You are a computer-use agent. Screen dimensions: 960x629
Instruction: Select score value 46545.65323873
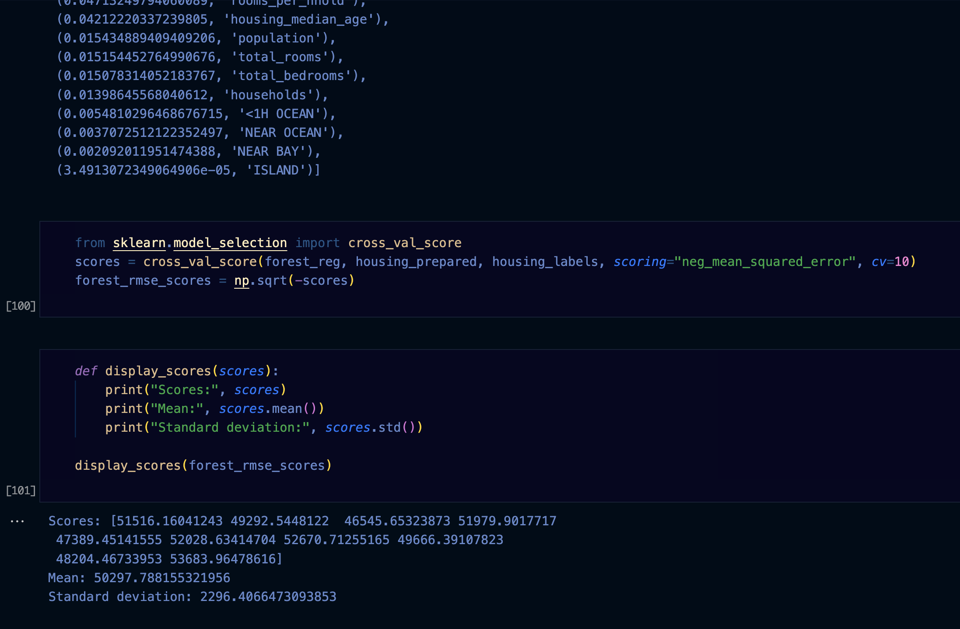pyautogui.click(x=397, y=521)
